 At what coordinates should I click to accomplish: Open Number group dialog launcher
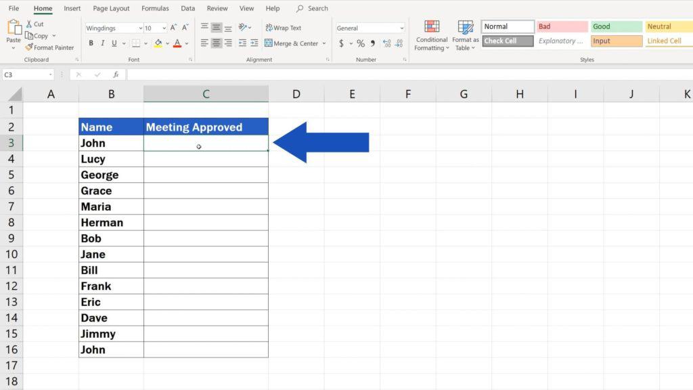405,60
